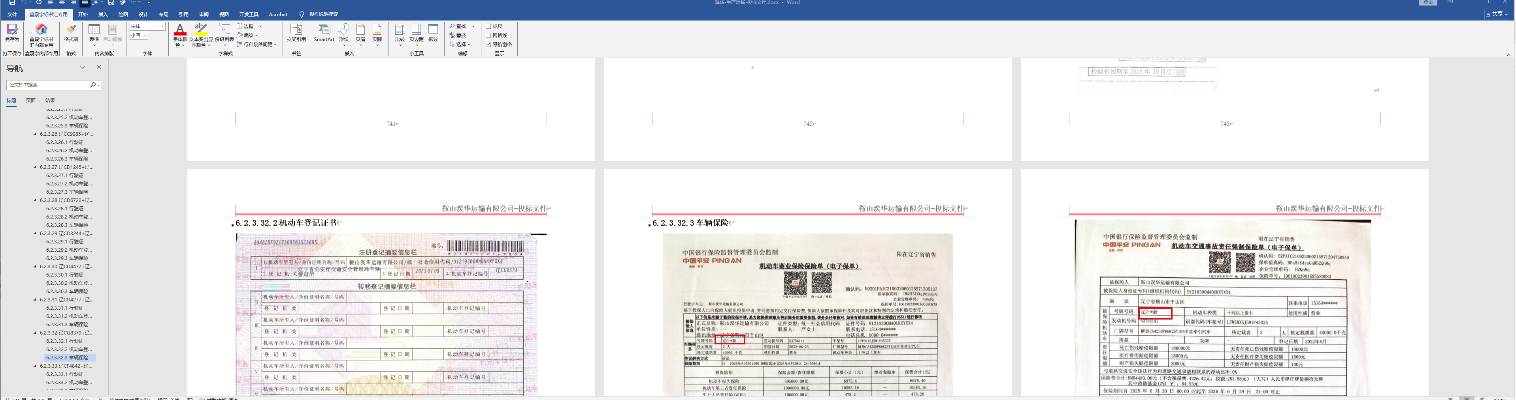Image resolution: width=1516 pixels, height=400 pixels.
Task: Expand the 边框 borders dropdown arrow
Action: click(261, 26)
